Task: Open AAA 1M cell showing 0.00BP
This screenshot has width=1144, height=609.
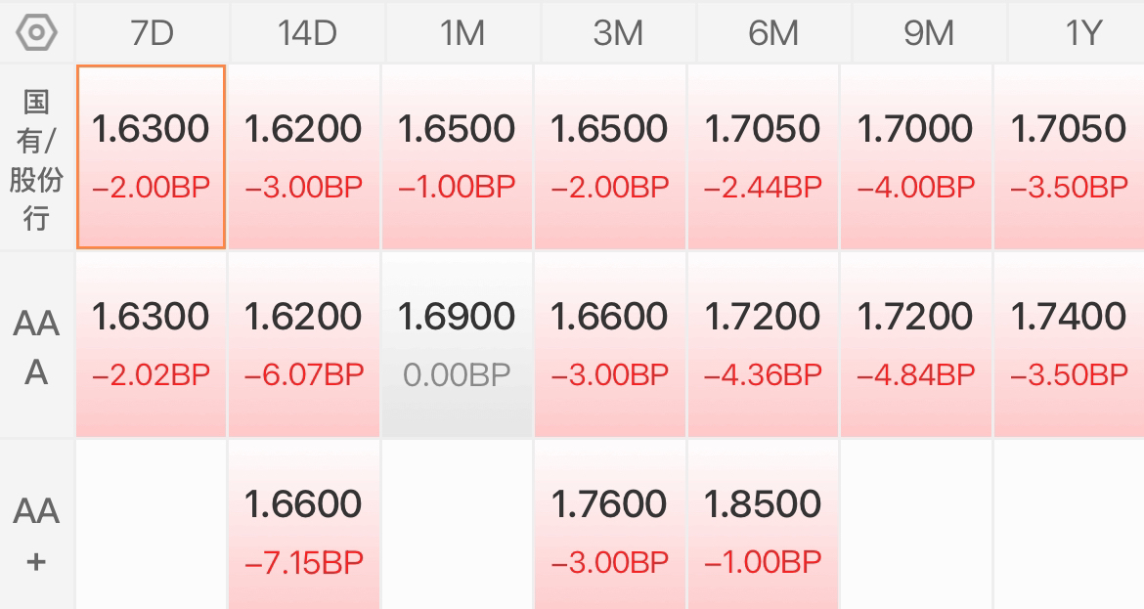Action: coord(457,345)
